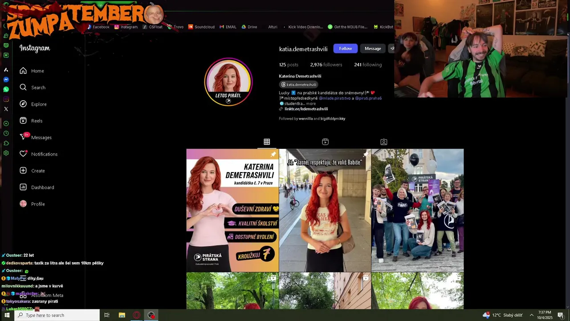Image resolution: width=570 pixels, height=321 pixels.
Task: Open the Soundcloud bookmark
Action: 201,27
